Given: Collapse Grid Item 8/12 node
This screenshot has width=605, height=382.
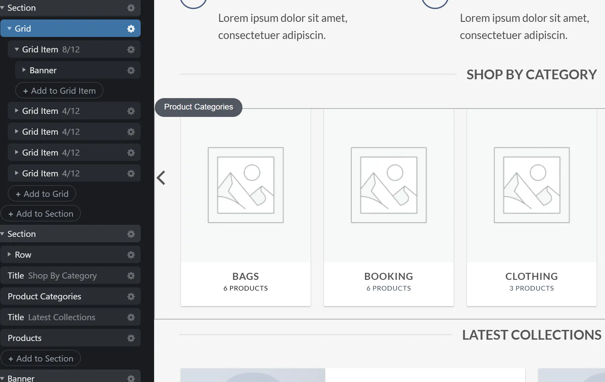Looking at the screenshot, I should click(x=17, y=49).
